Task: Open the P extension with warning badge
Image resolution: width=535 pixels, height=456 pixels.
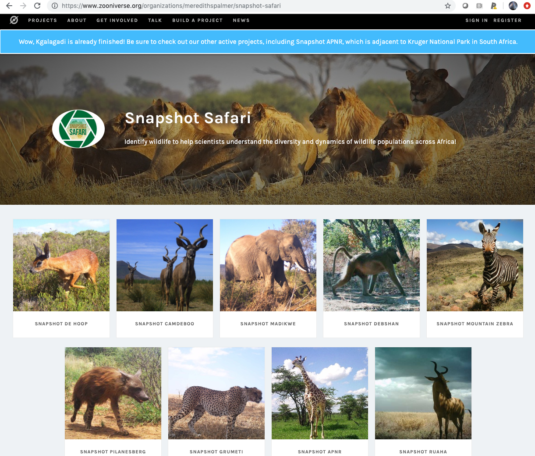Action: [x=494, y=7]
